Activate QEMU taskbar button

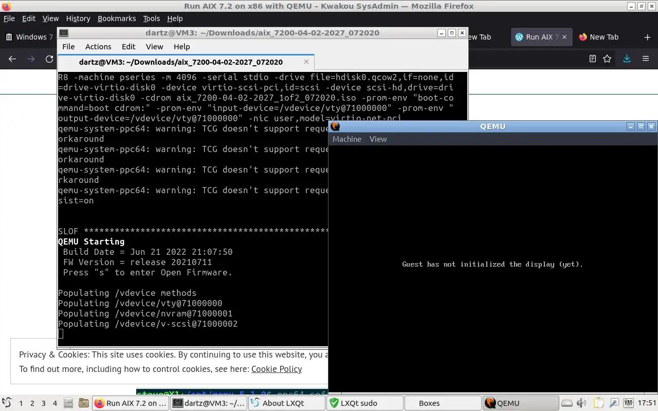click(x=521, y=403)
